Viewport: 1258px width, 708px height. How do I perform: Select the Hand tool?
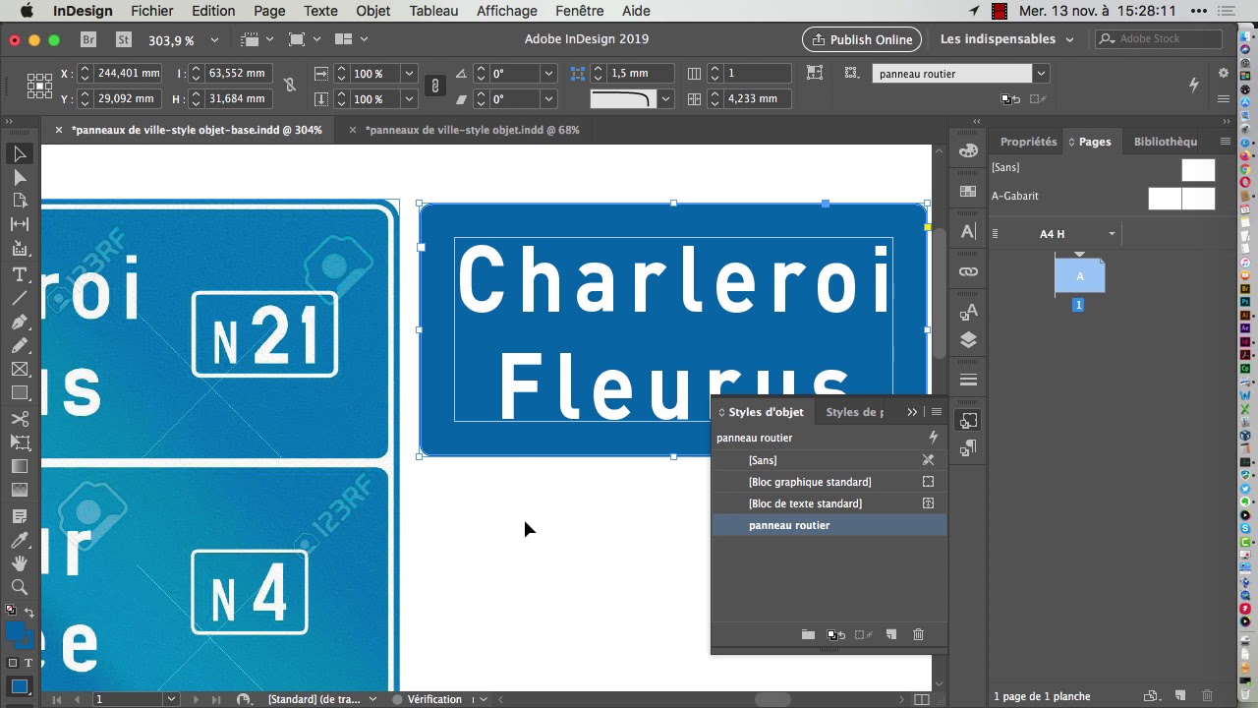[x=20, y=563]
